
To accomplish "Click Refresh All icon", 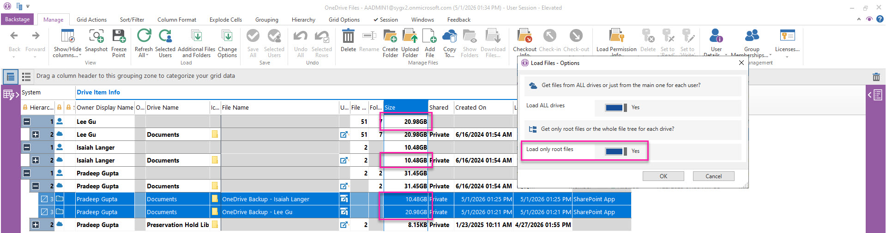I will 144,36.
